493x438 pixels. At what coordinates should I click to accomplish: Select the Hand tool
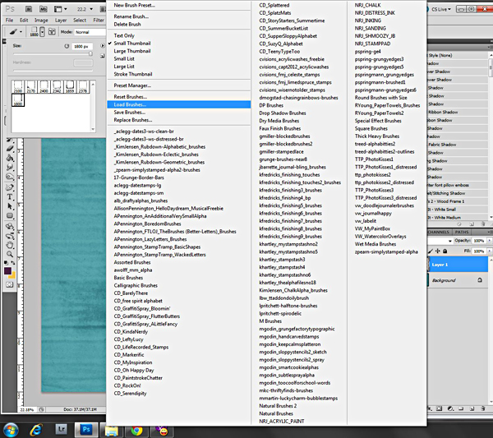point(10,245)
